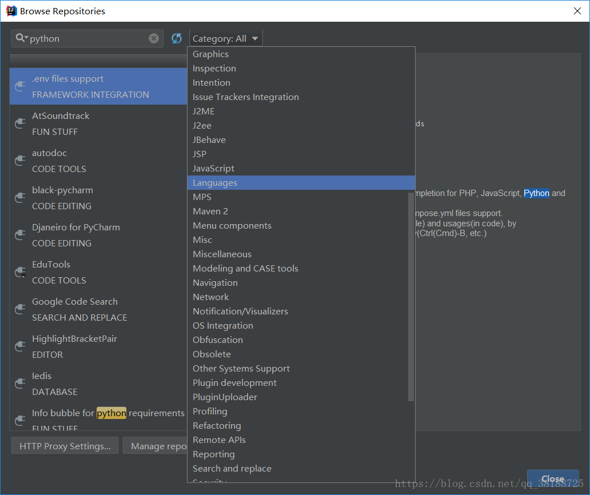Select .env files support plugin
Screen dimensions: 590x495
98,86
